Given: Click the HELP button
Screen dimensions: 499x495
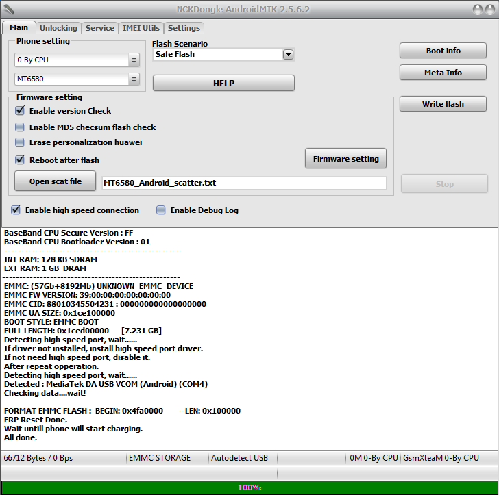Looking at the screenshot, I should tap(223, 83).
